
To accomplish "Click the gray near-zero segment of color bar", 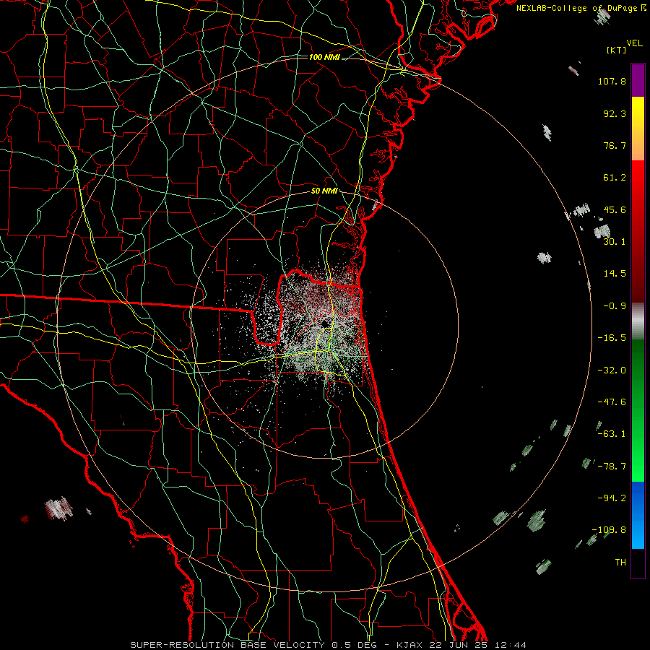I will point(638,321).
